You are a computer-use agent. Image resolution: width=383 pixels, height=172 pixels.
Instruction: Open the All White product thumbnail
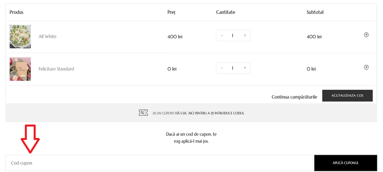(x=20, y=37)
